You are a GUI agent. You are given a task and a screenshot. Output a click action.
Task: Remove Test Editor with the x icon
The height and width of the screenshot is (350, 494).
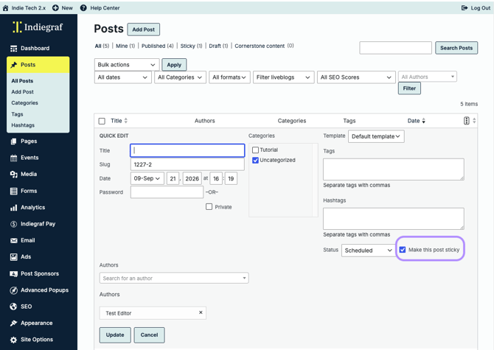click(x=201, y=312)
